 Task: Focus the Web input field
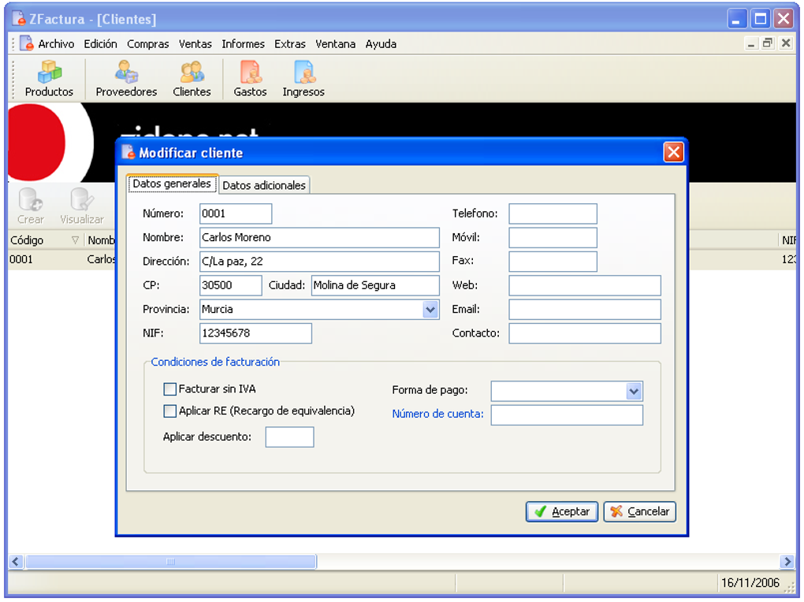coord(585,285)
